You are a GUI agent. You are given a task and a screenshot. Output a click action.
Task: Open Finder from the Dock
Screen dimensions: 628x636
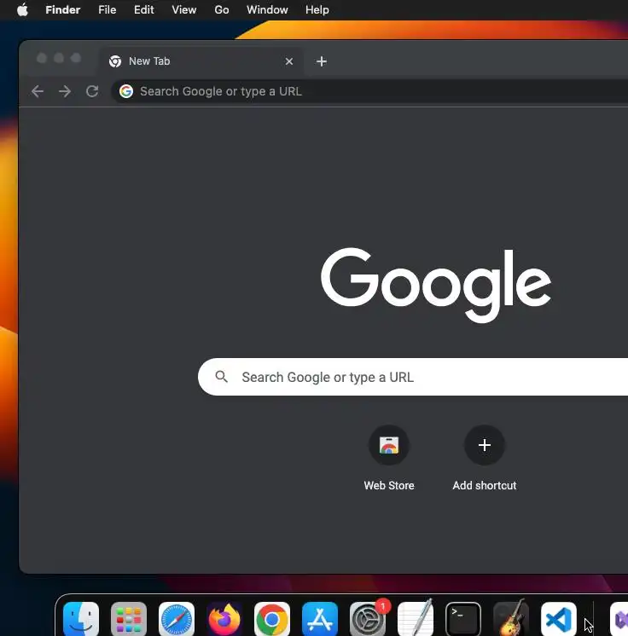(x=81, y=619)
